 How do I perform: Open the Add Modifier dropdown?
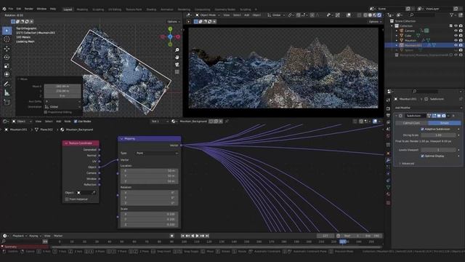[428, 108]
